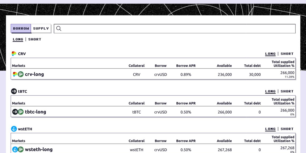This screenshot has height=153, width=306.
Task: Click the tBTC token icon in section header
Action: [x=14, y=91]
